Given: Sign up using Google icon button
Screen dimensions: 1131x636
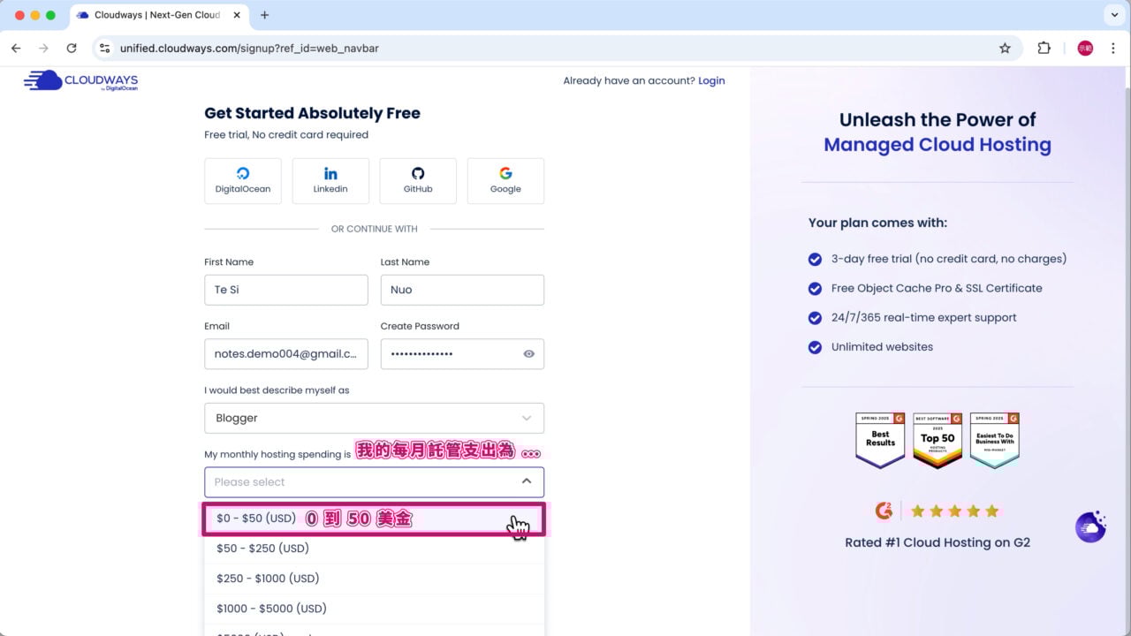Looking at the screenshot, I should 505,181.
